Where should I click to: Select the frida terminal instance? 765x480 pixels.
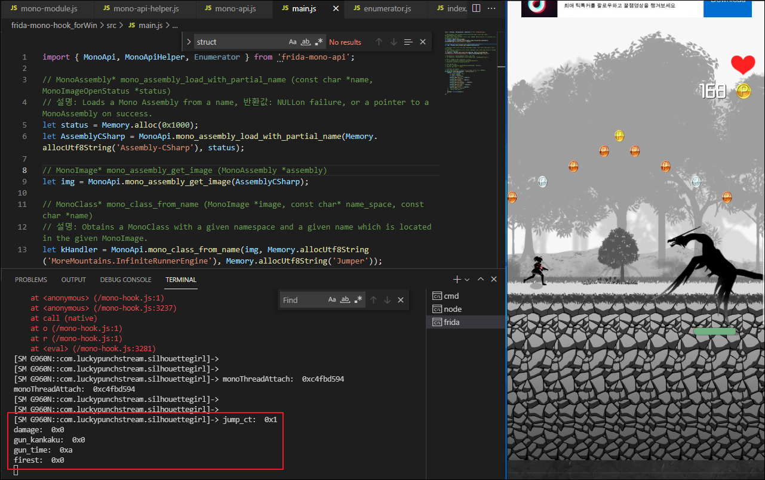466,322
